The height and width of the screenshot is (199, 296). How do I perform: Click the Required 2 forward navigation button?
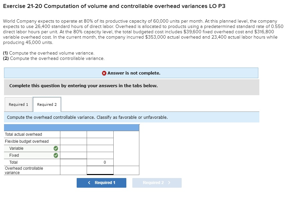[157, 183]
